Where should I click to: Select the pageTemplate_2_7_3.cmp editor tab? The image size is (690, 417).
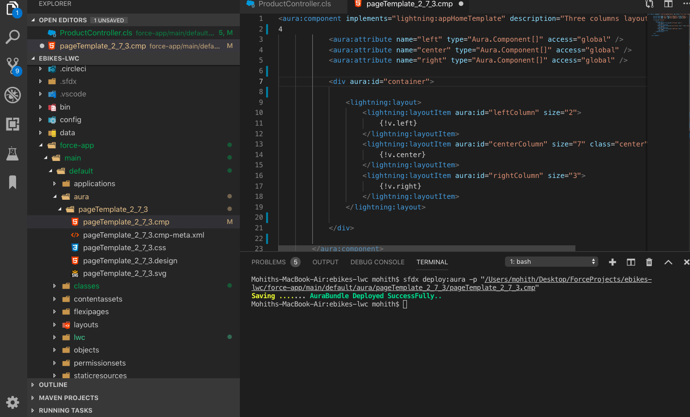click(409, 4)
